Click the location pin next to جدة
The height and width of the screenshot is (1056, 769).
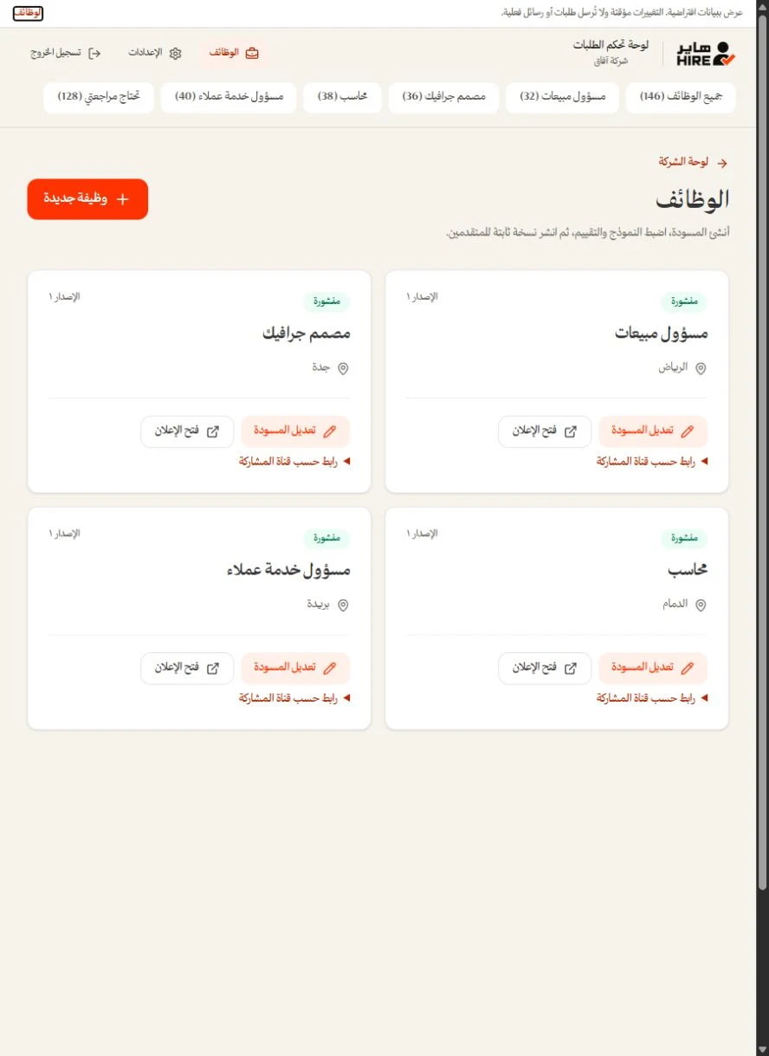tap(343, 368)
